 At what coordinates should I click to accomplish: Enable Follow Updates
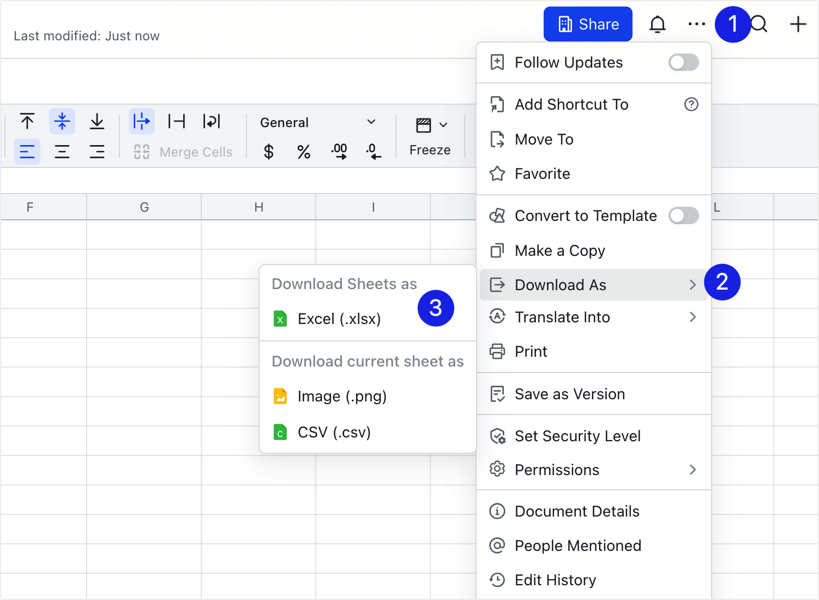683,62
